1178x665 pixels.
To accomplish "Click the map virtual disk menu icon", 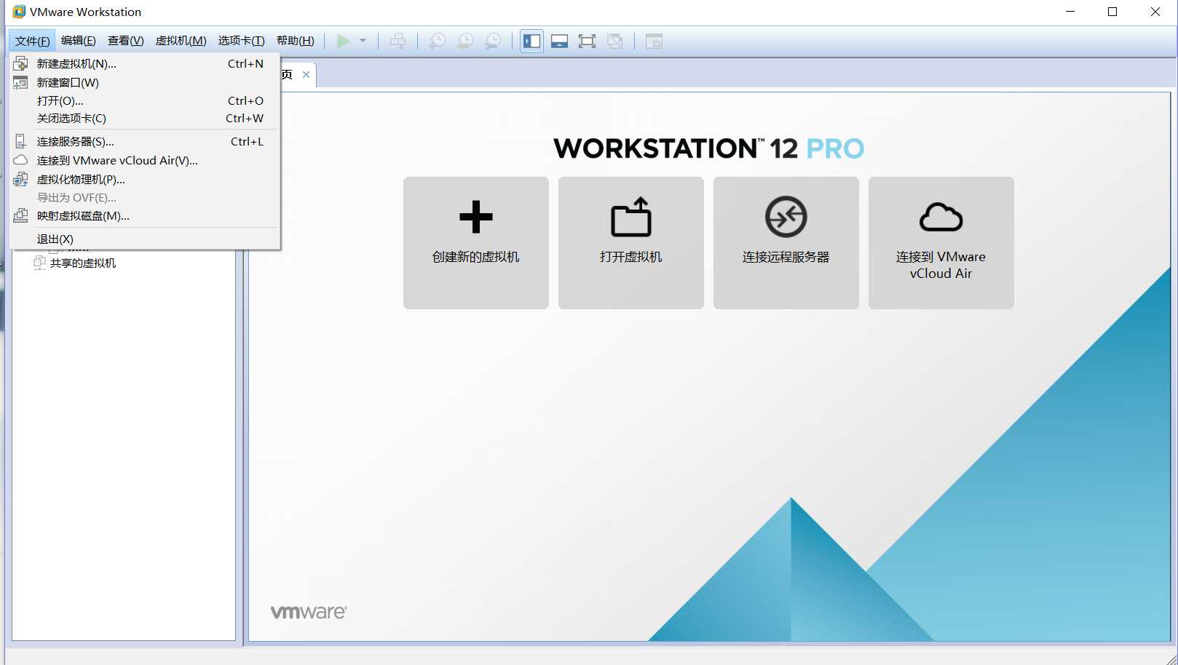I will pyautogui.click(x=21, y=215).
